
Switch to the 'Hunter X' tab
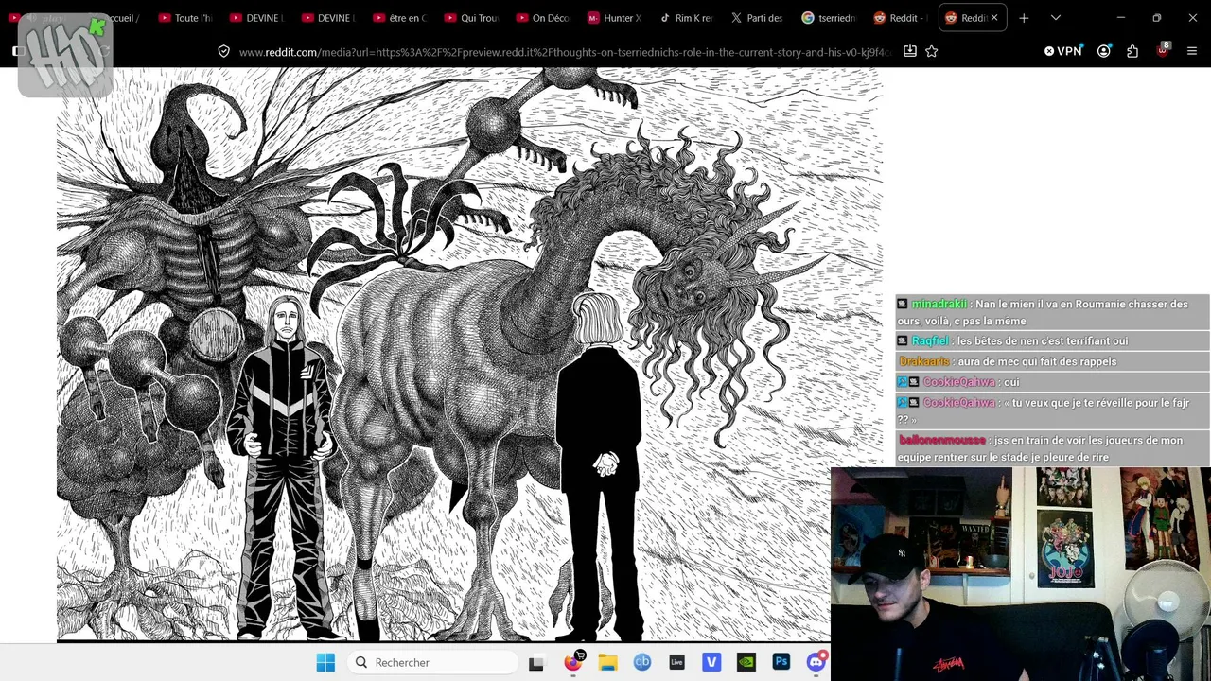click(x=614, y=18)
